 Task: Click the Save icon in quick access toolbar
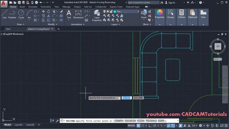19,3
